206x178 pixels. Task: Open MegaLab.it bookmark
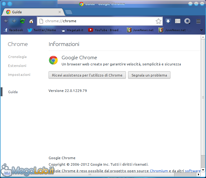72,30
